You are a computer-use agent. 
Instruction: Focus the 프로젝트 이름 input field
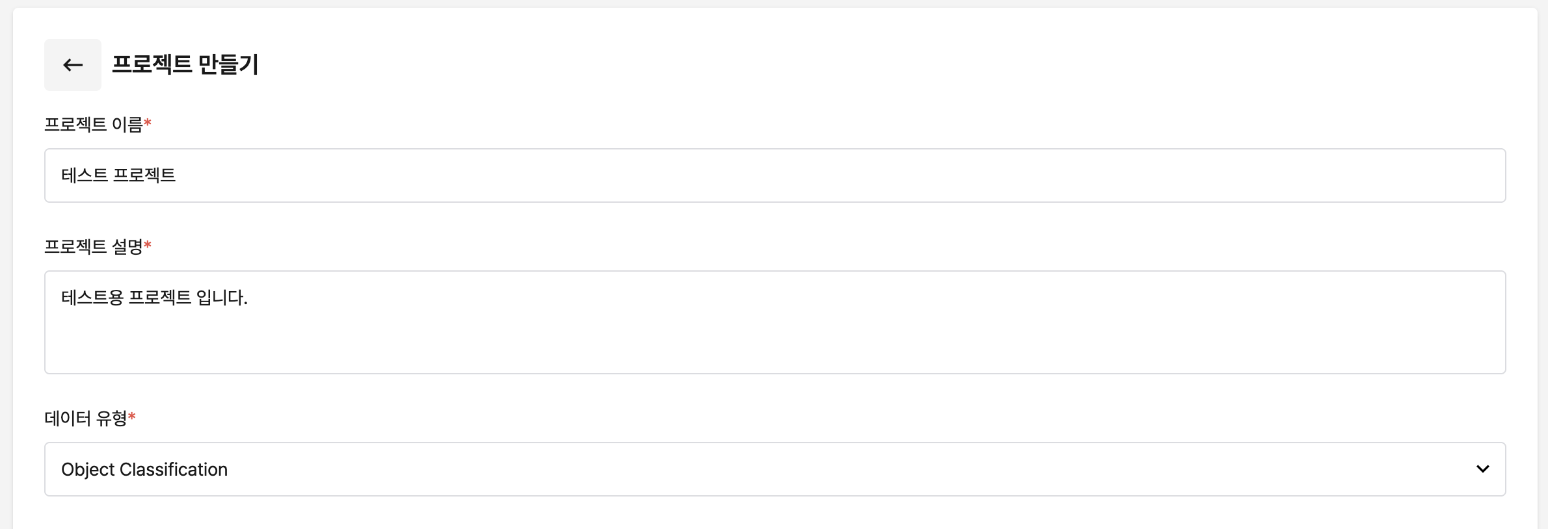point(774,175)
